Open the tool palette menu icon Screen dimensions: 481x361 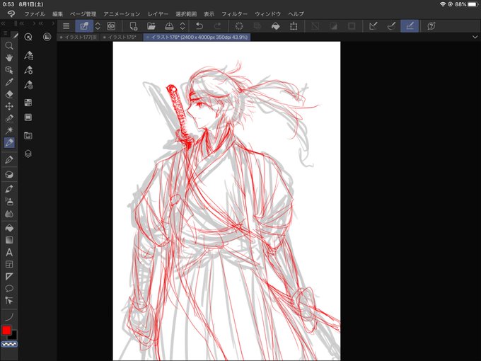(5, 33)
